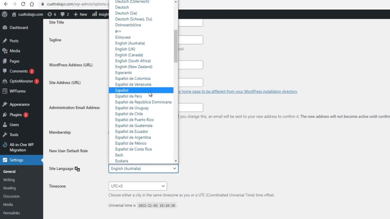This screenshot has height=219, width=390.
Task: Open the Writing settings submenu
Action: pyautogui.click(x=9, y=180)
